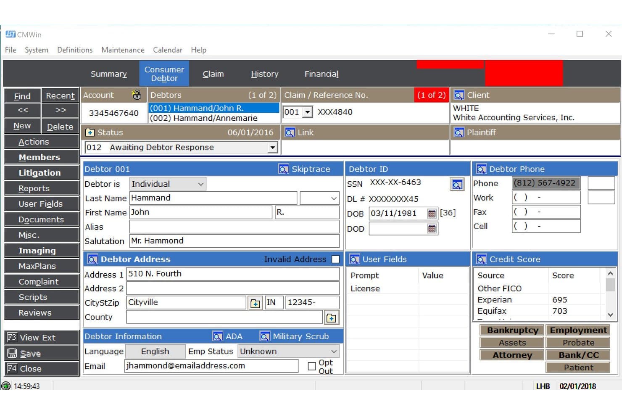
Task: Toggle the Invalid Address checkbox
Action: [x=335, y=259]
